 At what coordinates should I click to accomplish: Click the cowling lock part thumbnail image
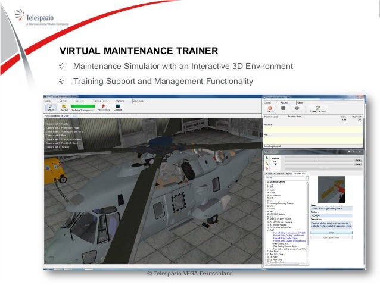point(331,190)
